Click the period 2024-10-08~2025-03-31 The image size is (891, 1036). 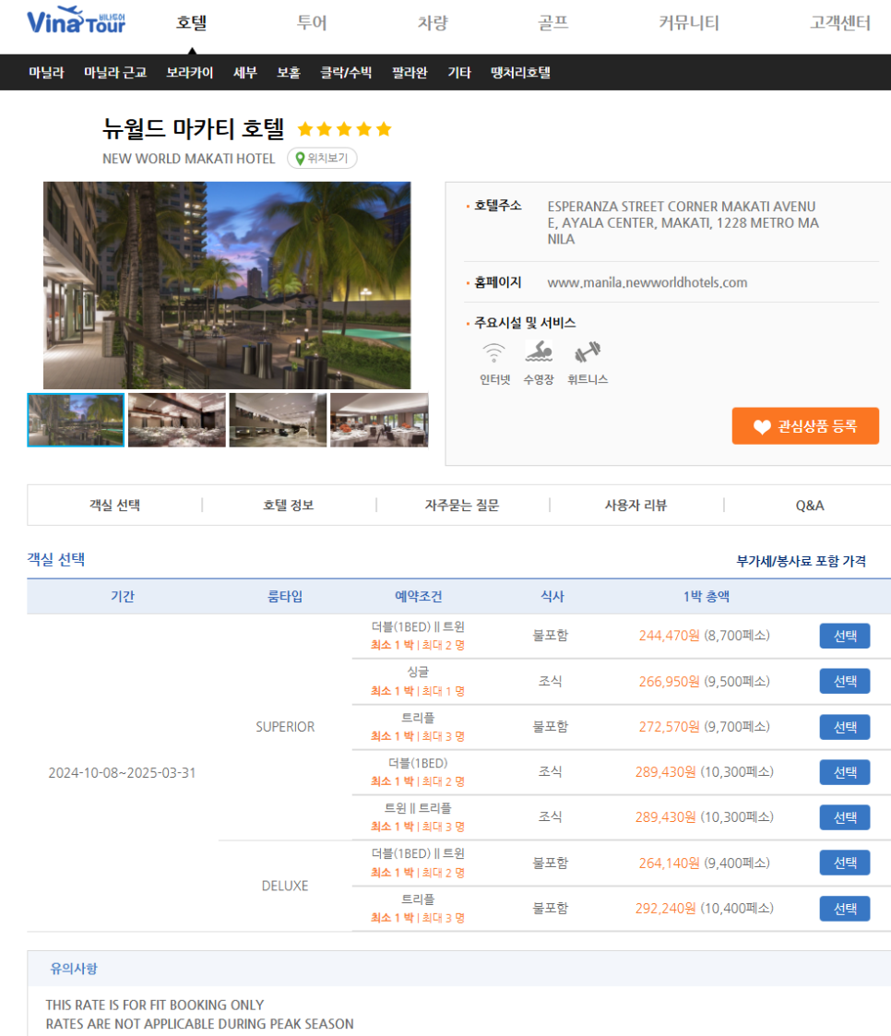point(122,773)
